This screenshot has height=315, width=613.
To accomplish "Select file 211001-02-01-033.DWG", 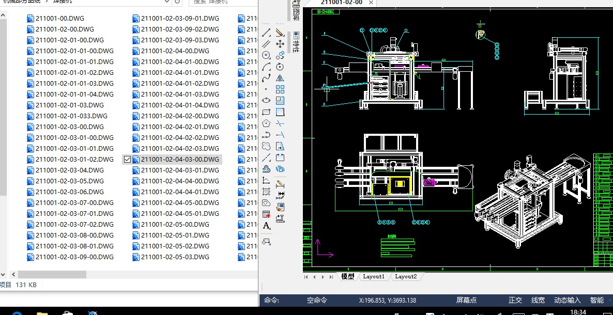I will point(67,116).
